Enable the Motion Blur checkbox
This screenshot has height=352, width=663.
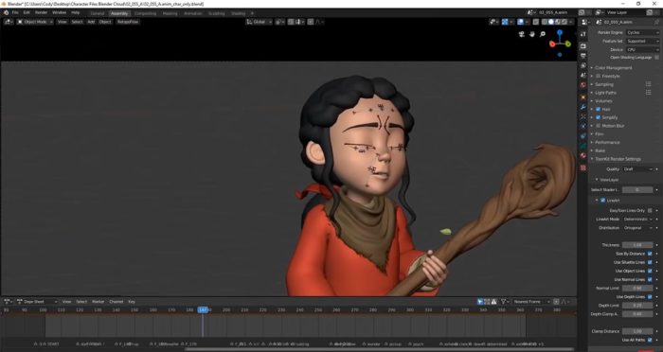click(599, 126)
